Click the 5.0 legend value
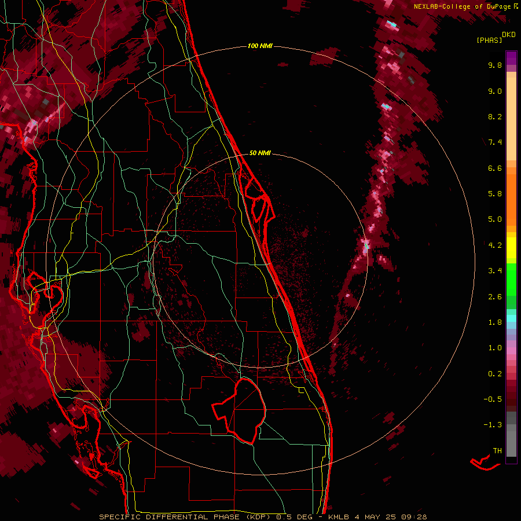 point(495,219)
